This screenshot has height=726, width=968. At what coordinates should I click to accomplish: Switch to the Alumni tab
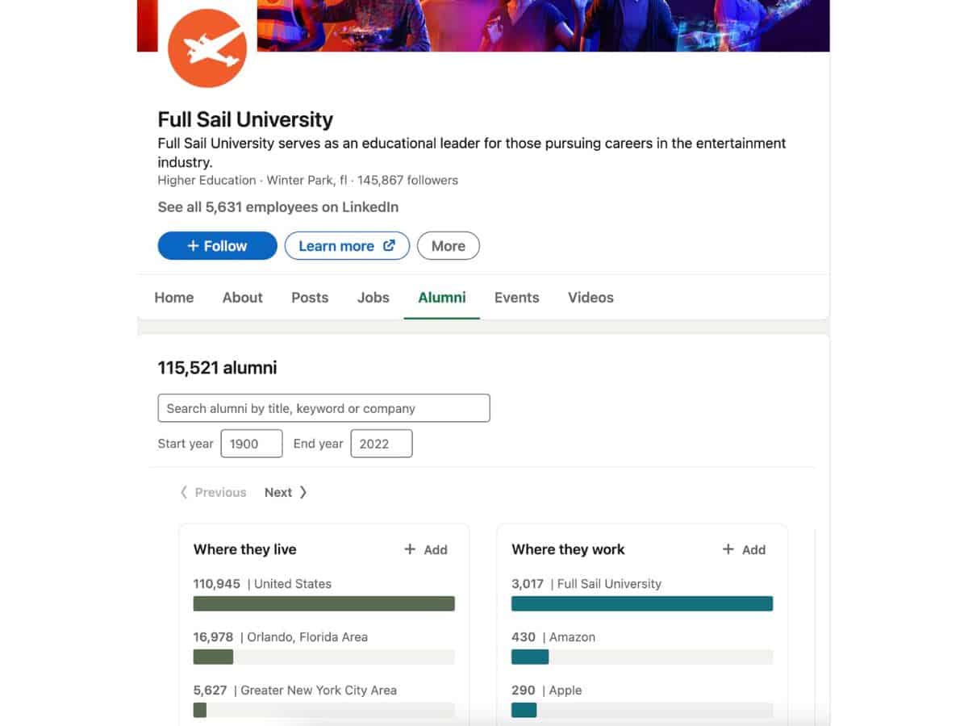click(441, 298)
